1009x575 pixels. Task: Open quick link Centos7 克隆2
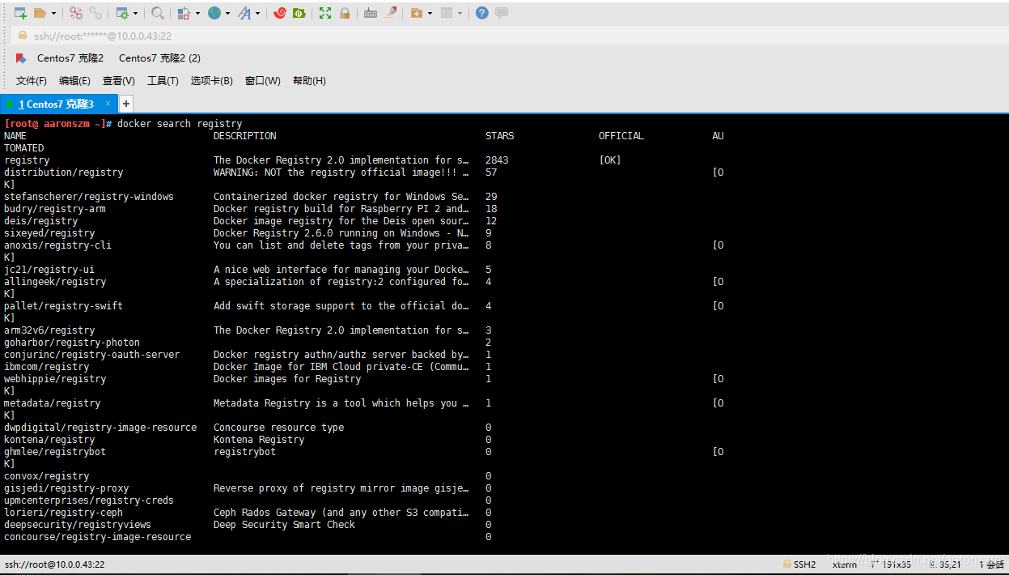click(x=70, y=58)
